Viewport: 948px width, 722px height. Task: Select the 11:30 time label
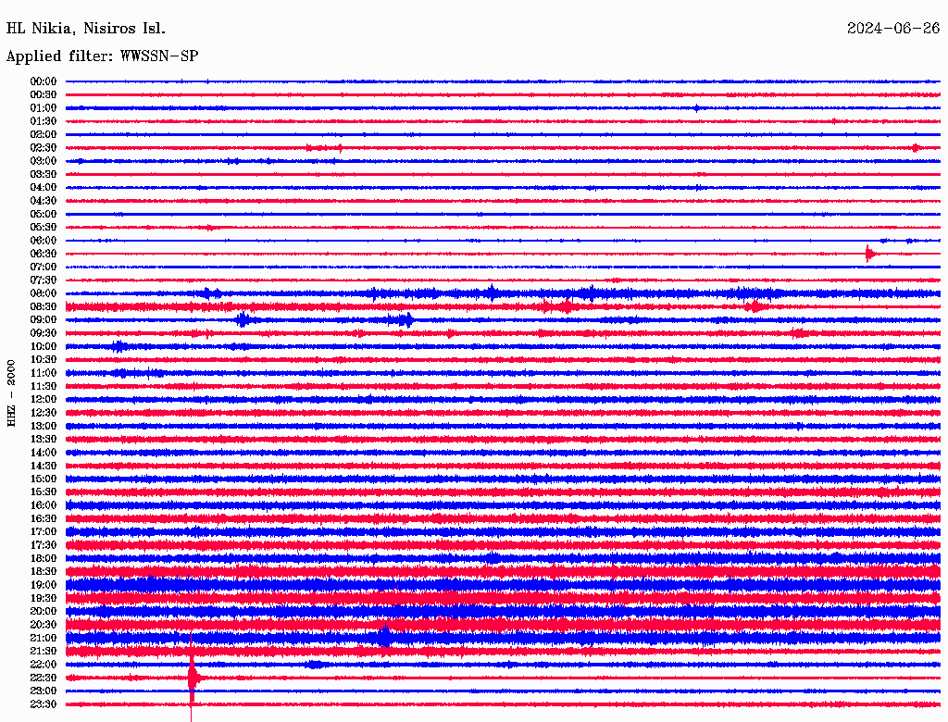click(44, 386)
